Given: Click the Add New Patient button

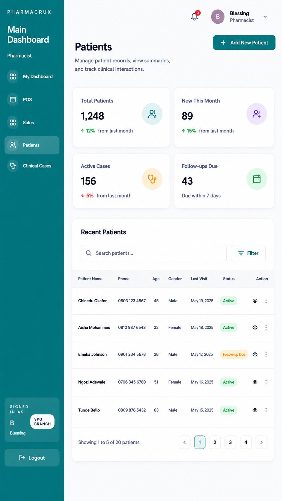Looking at the screenshot, I should (x=244, y=43).
